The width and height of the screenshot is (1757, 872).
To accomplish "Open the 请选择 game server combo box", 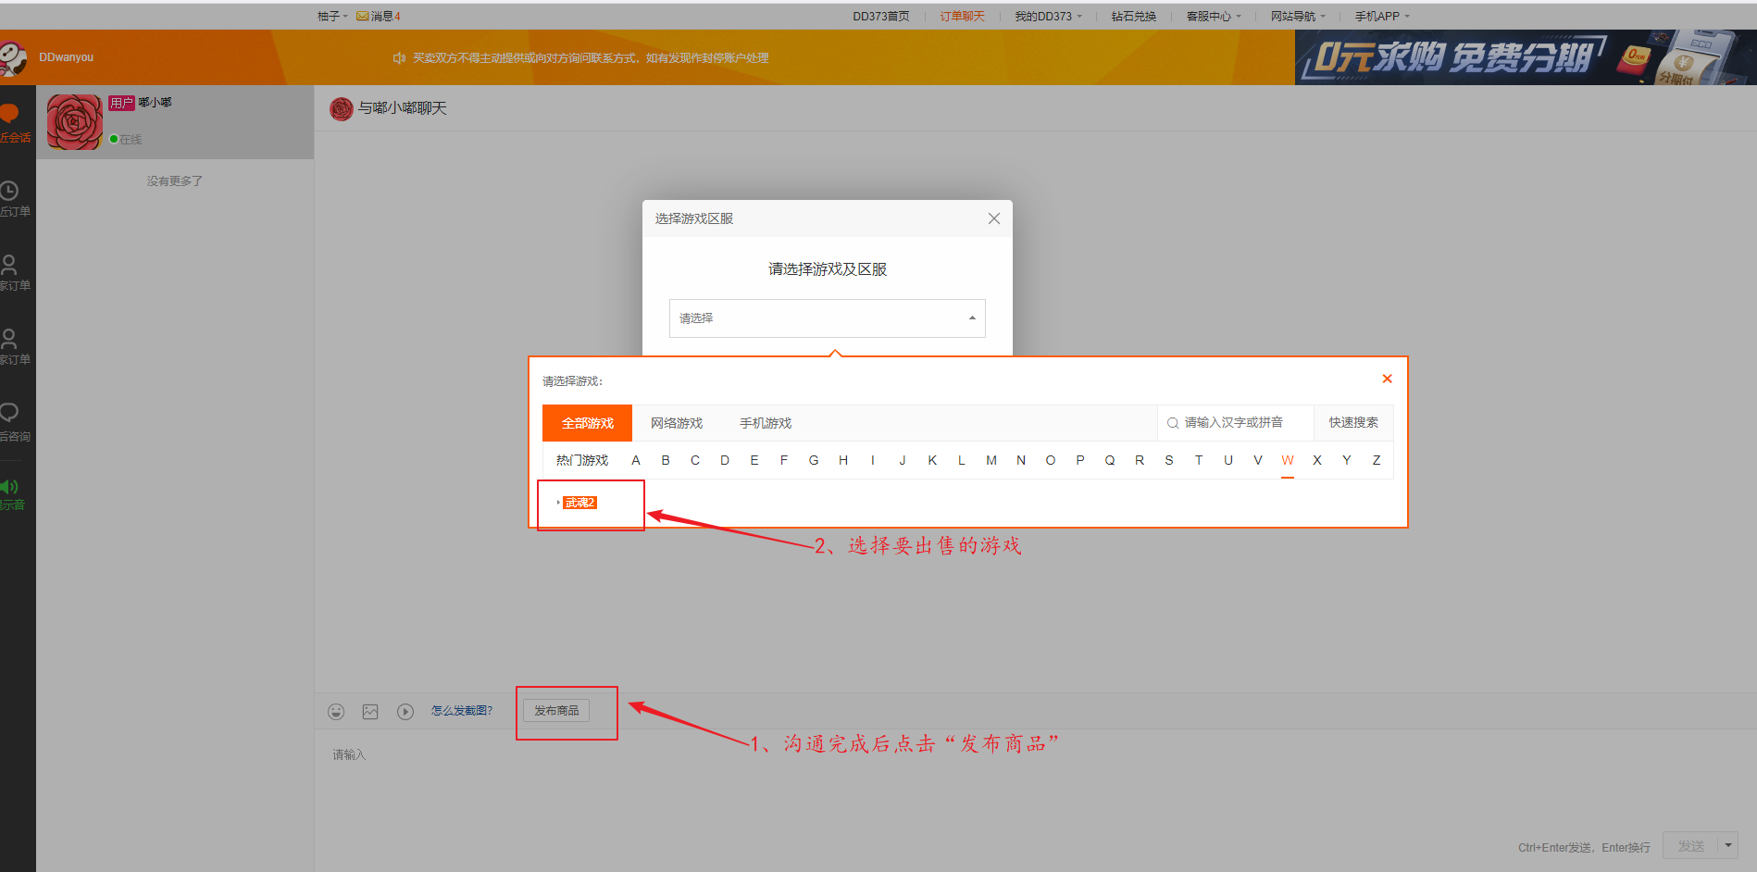I will pos(828,318).
